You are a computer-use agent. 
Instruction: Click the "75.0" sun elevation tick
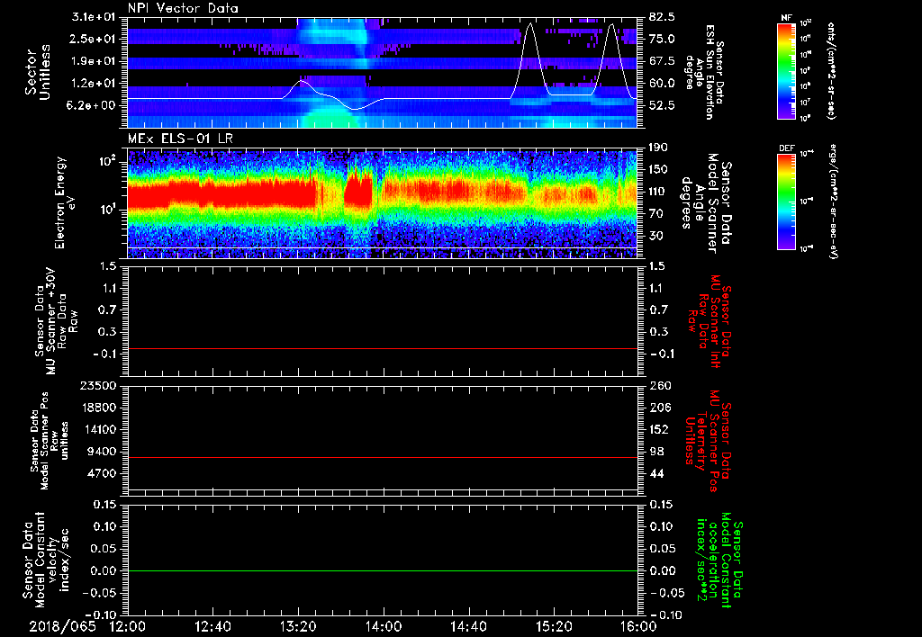tap(662, 39)
